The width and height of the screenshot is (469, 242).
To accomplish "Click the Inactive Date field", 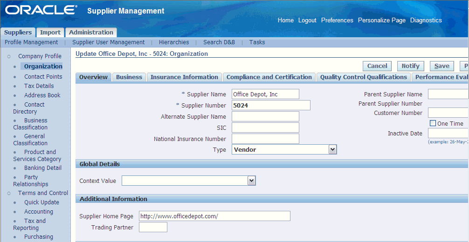I will point(448,133).
